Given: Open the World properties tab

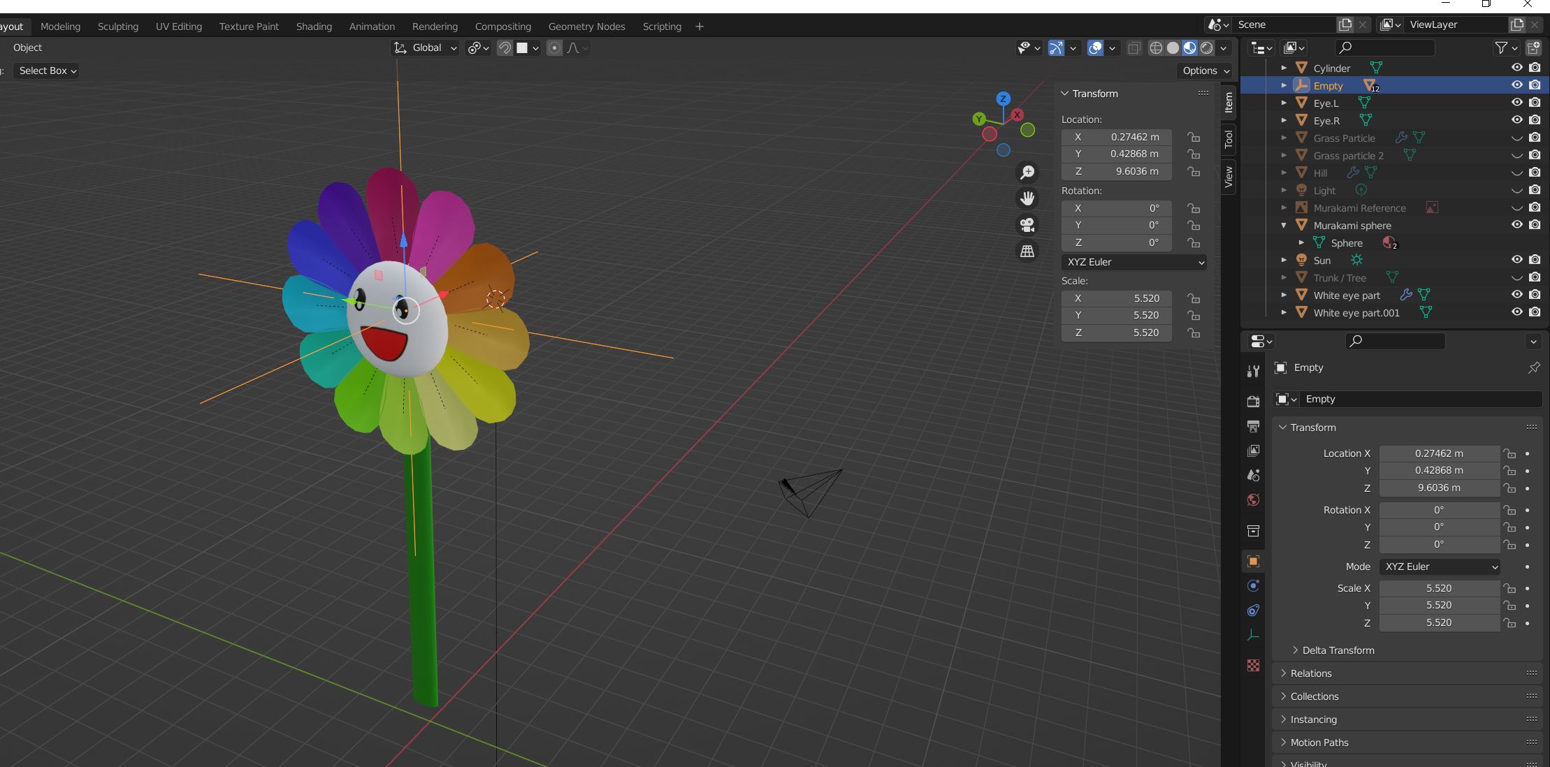Looking at the screenshot, I should tap(1253, 499).
